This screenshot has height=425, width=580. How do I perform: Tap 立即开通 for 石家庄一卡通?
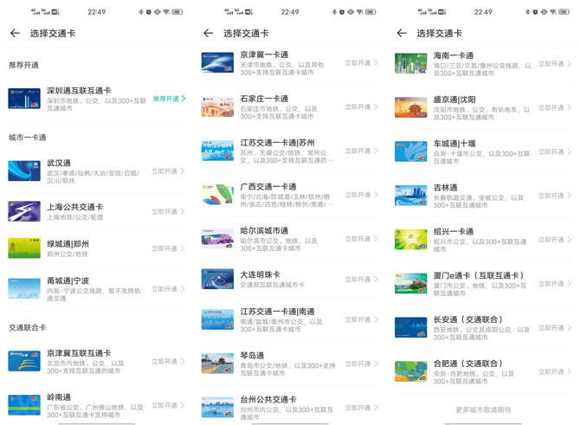pos(361,106)
